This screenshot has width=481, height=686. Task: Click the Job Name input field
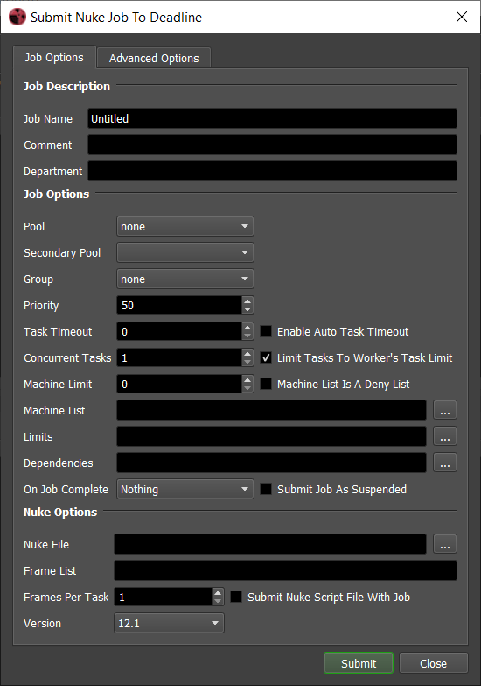(272, 118)
